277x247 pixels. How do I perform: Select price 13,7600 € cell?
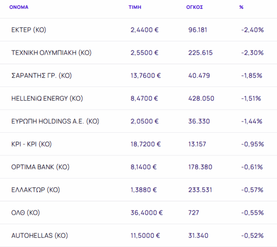(145, 75)
